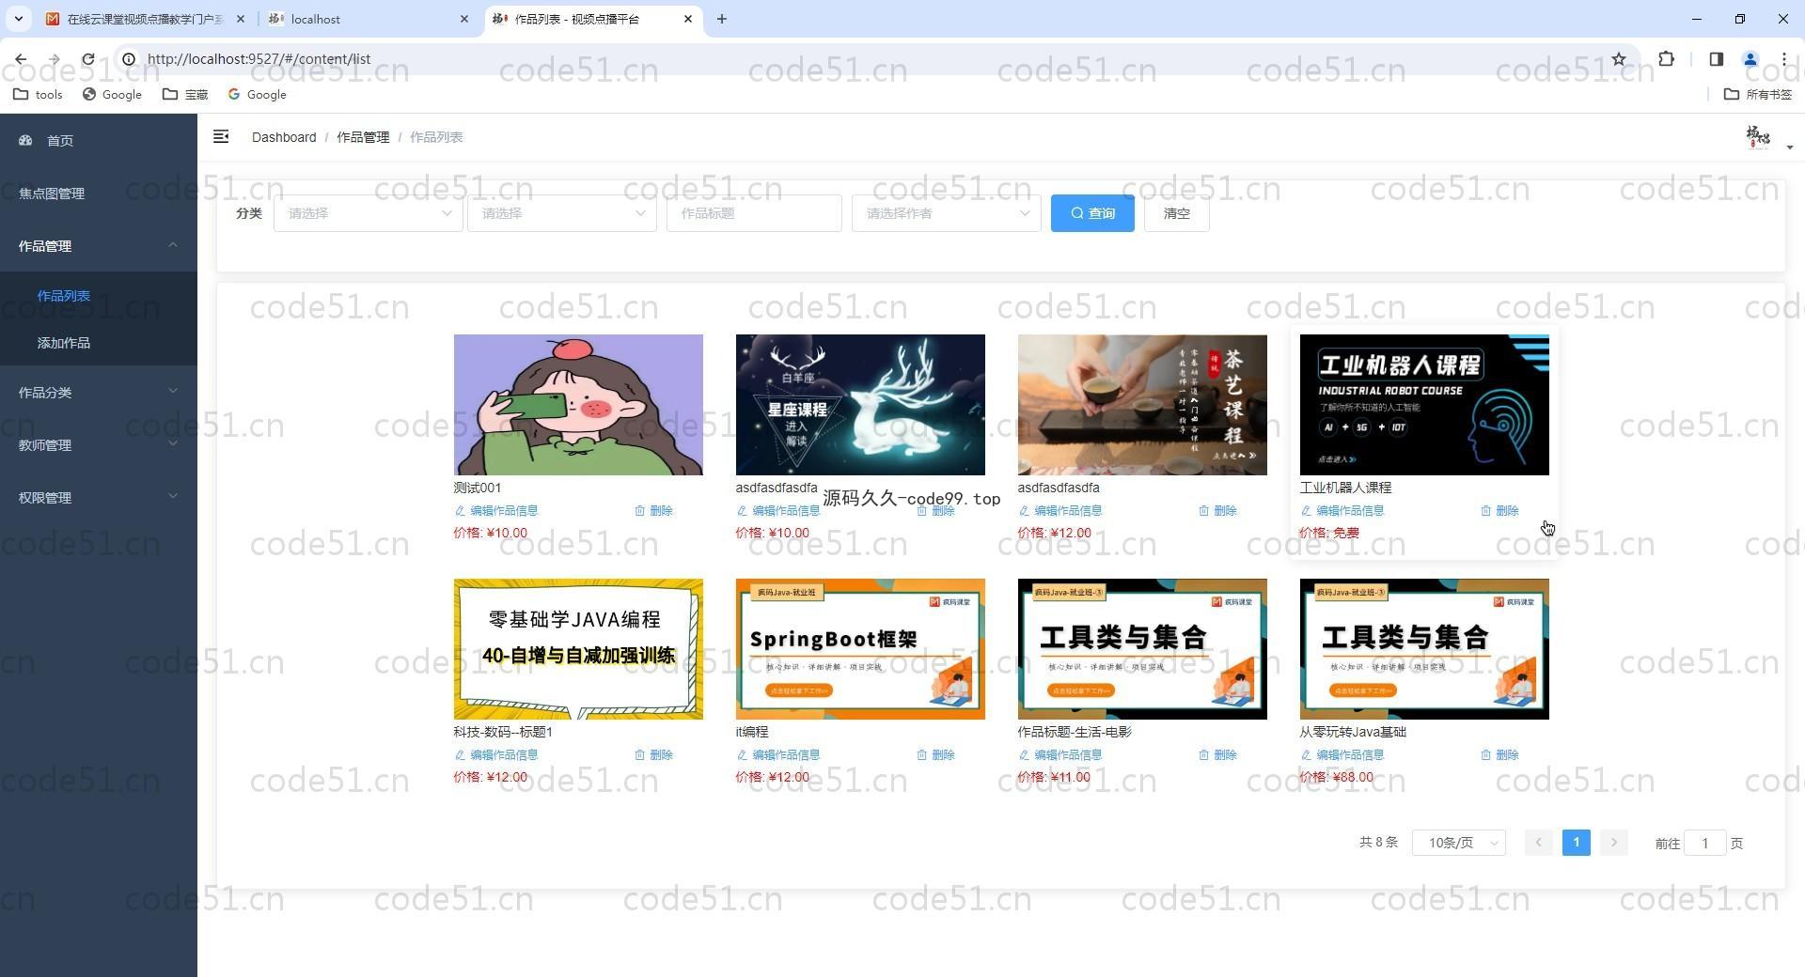Click price text 价格: ¥88.00
The image size is (1805, 977).
(1336, 777)
